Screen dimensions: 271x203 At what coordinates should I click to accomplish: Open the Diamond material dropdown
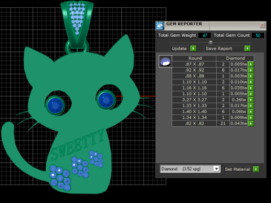coord(217,169)
